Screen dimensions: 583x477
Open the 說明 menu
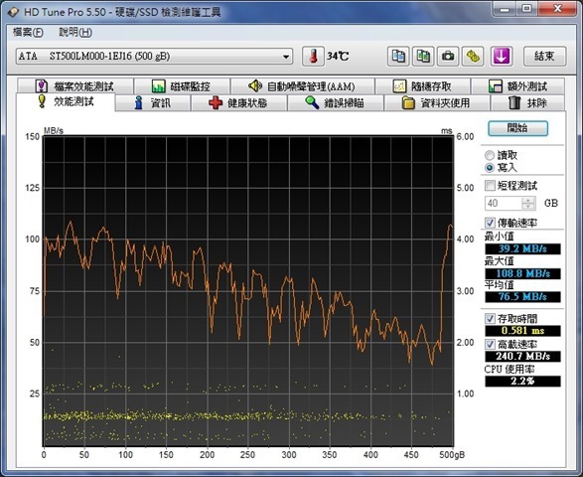(x=75, y=33)
